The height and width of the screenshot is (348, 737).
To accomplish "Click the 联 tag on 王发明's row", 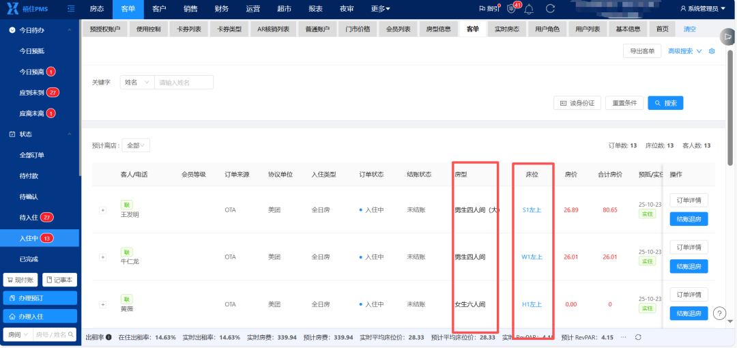I will (x=127, y=205).
